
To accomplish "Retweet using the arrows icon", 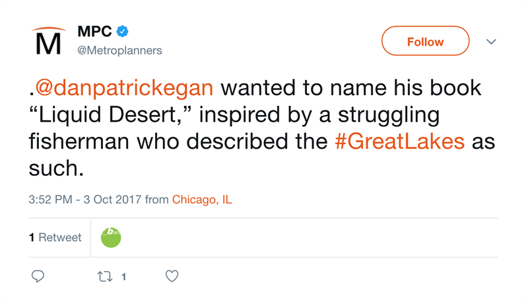I will click(x=104, y=276).
